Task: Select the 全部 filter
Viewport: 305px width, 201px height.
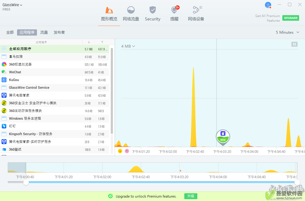Action: (x=10, y=32)
